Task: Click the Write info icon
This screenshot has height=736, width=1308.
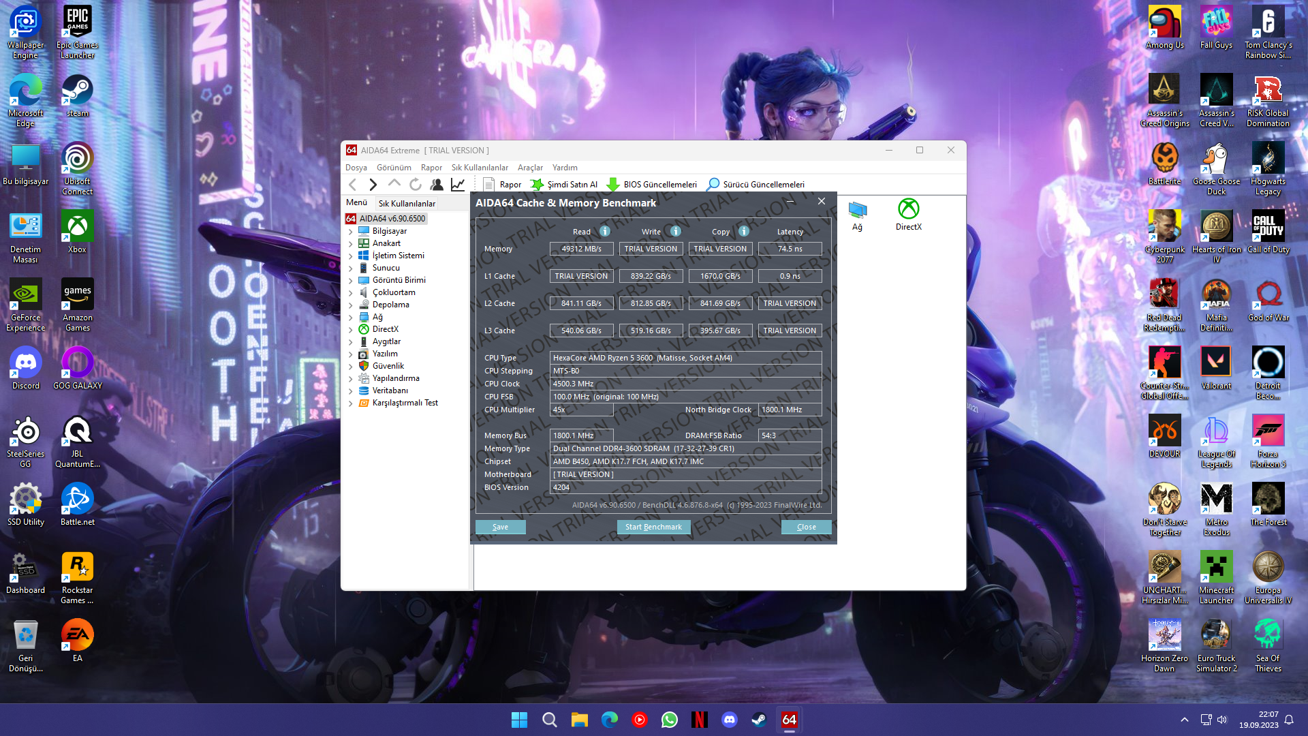Action: [x=675, y=232]
